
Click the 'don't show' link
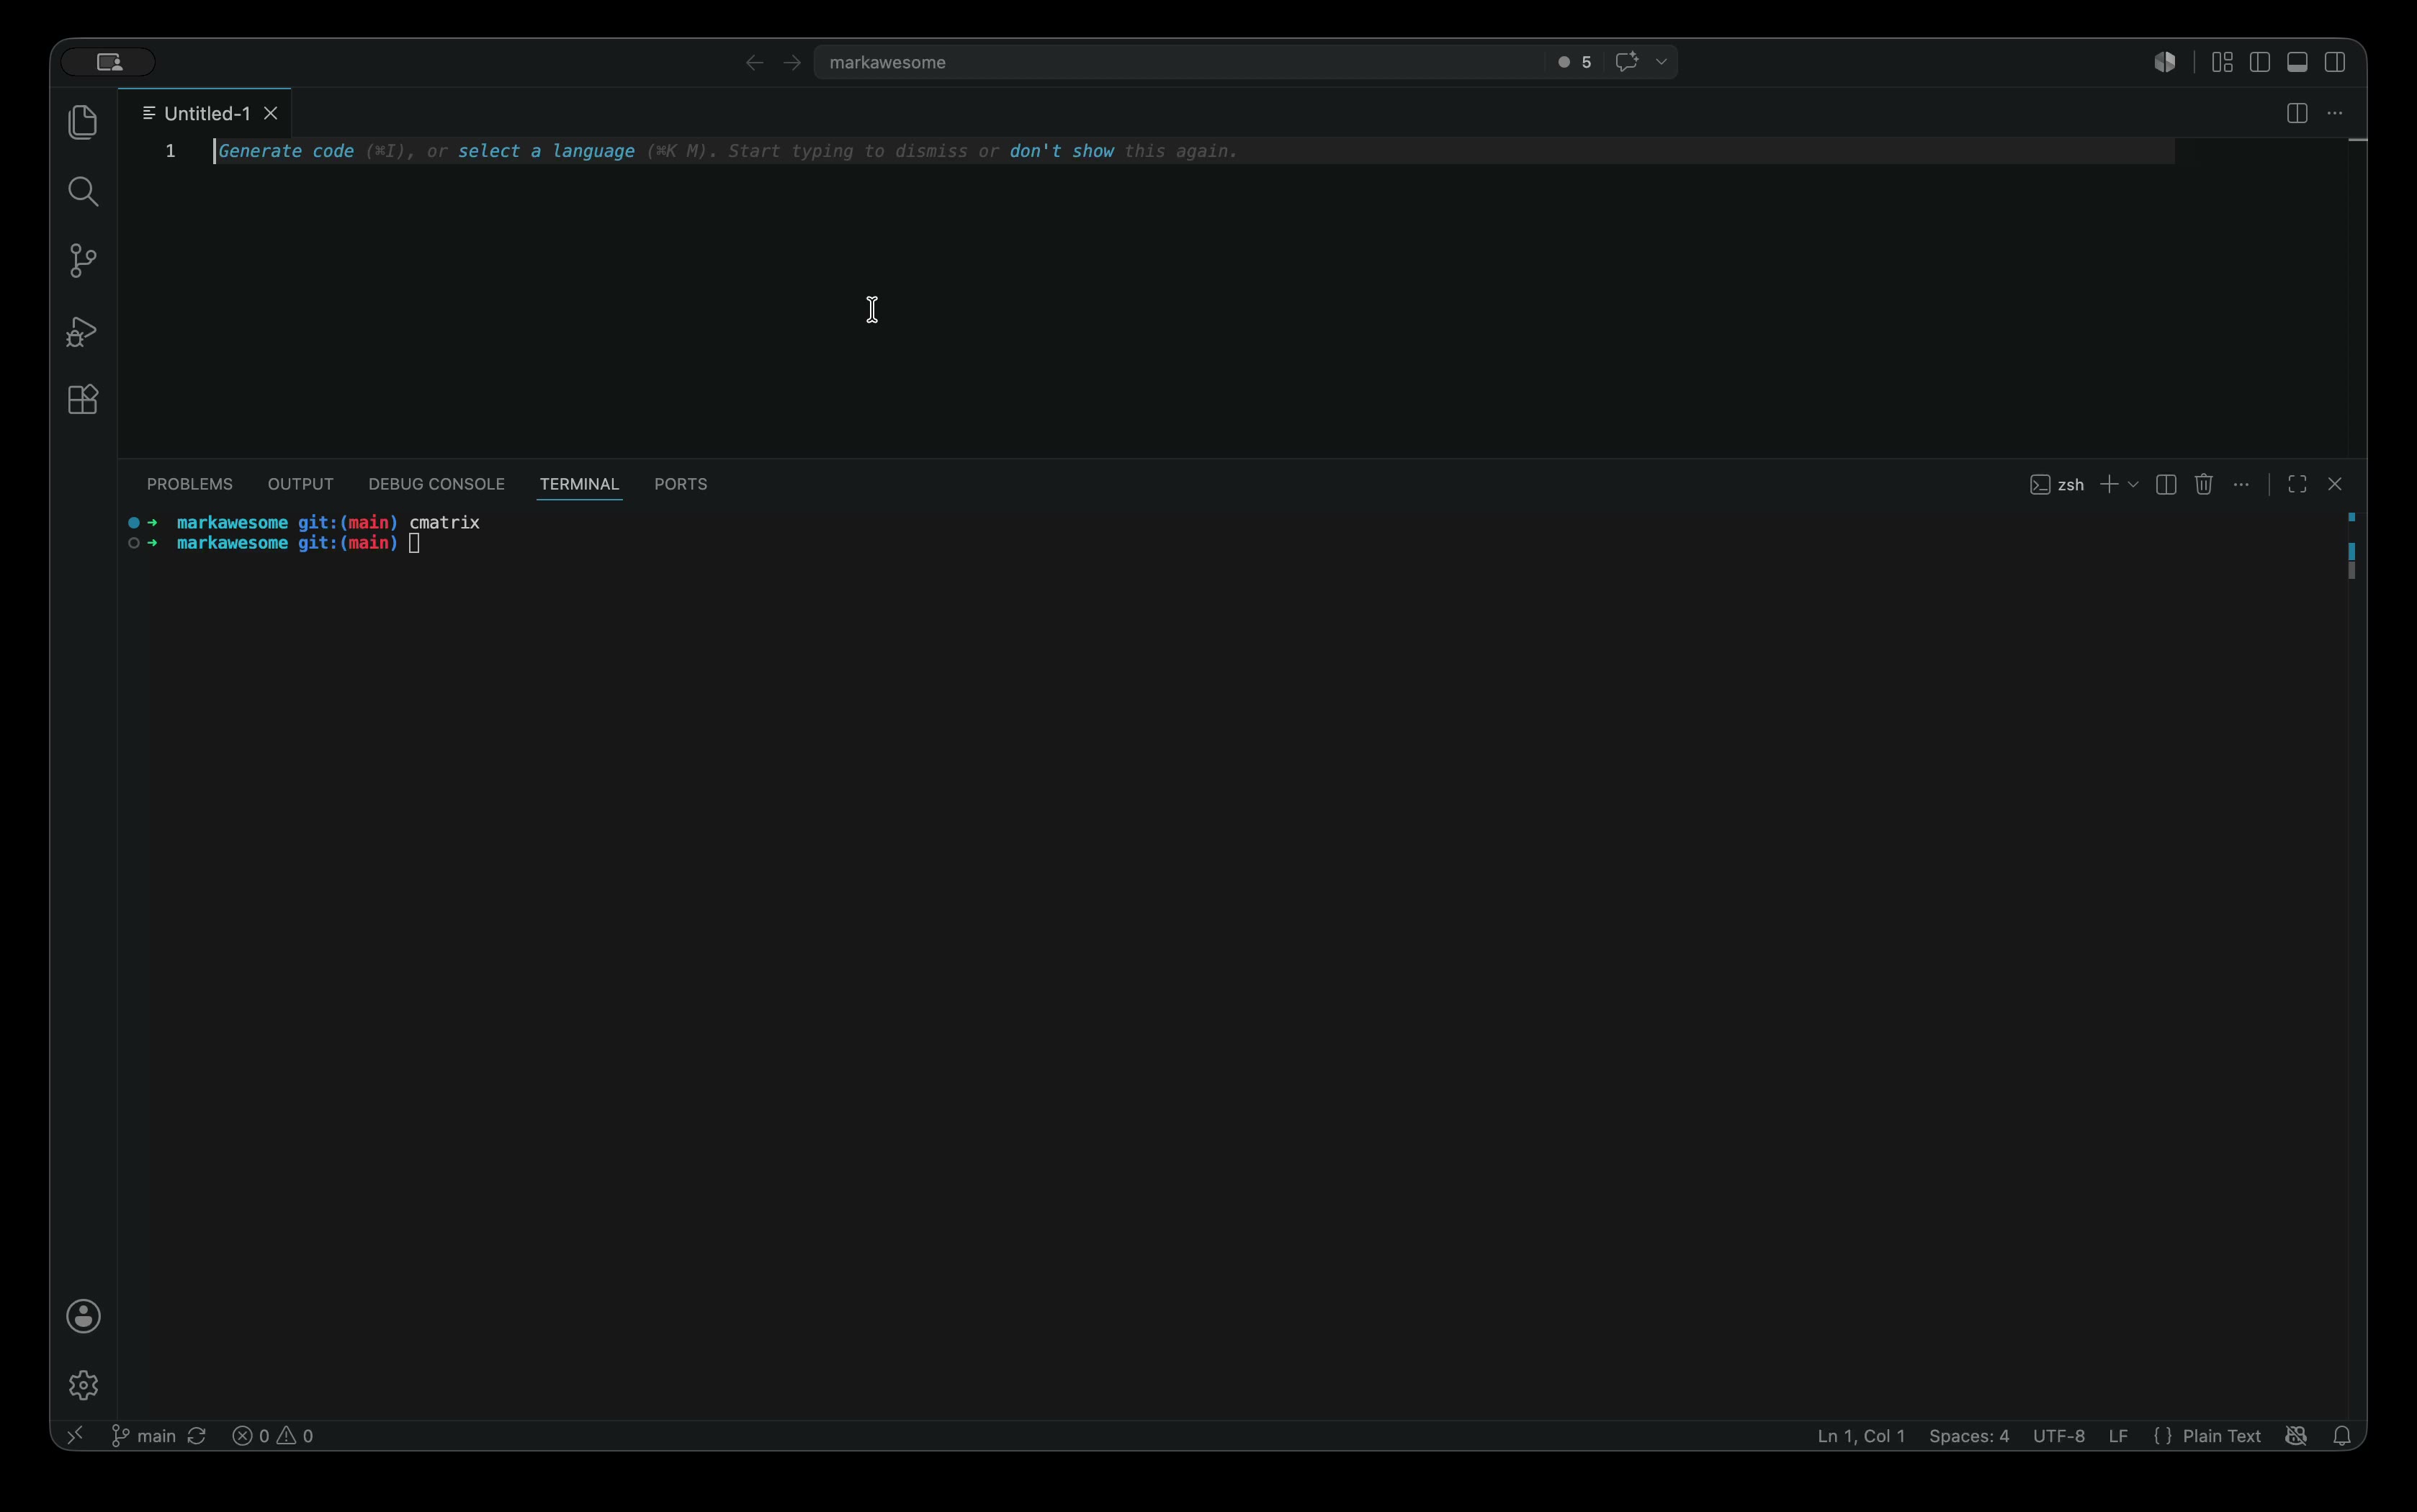[x=1061, y=151]
